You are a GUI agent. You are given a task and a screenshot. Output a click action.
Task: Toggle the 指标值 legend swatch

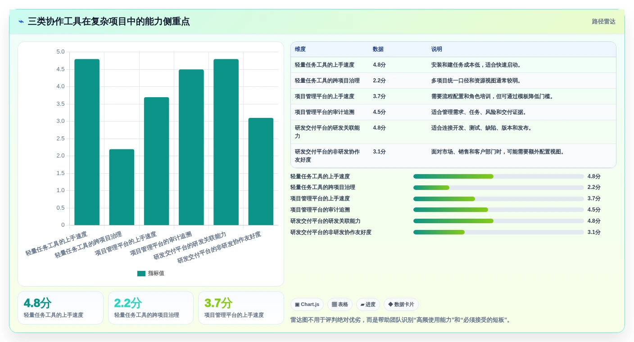tap(141, 274)
